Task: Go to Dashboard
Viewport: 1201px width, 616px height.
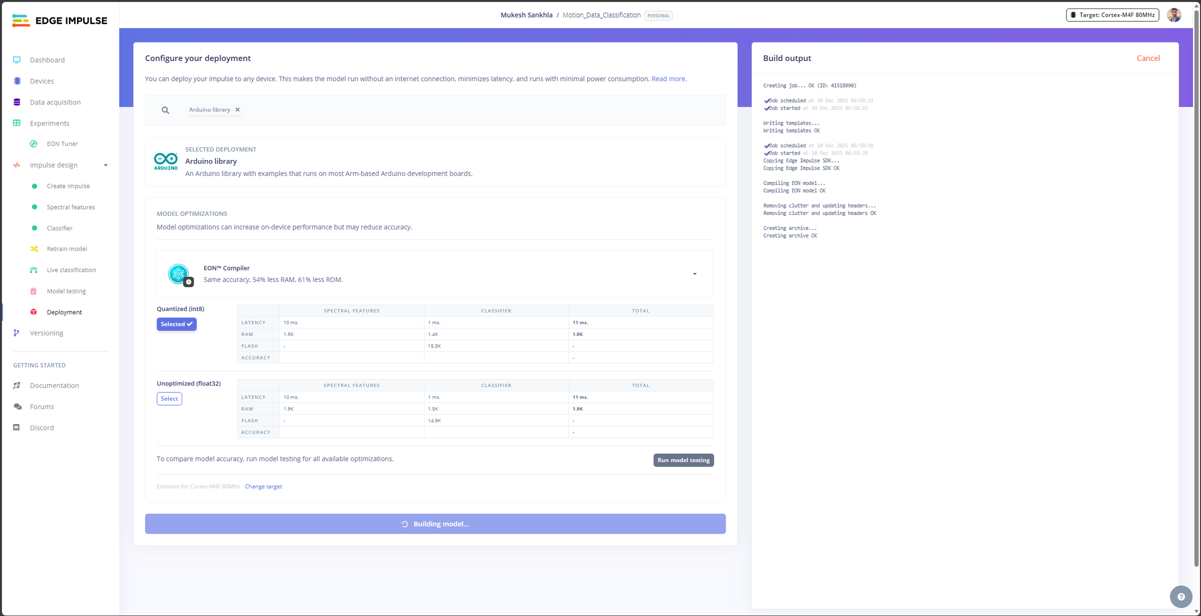Action: [x=48, y=60]
